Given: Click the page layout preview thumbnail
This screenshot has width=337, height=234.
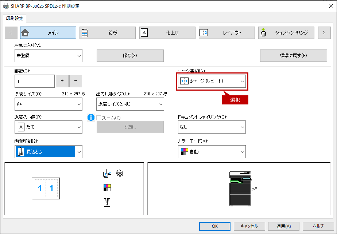Looking at the screenshot, I should [x=46, y=188].
